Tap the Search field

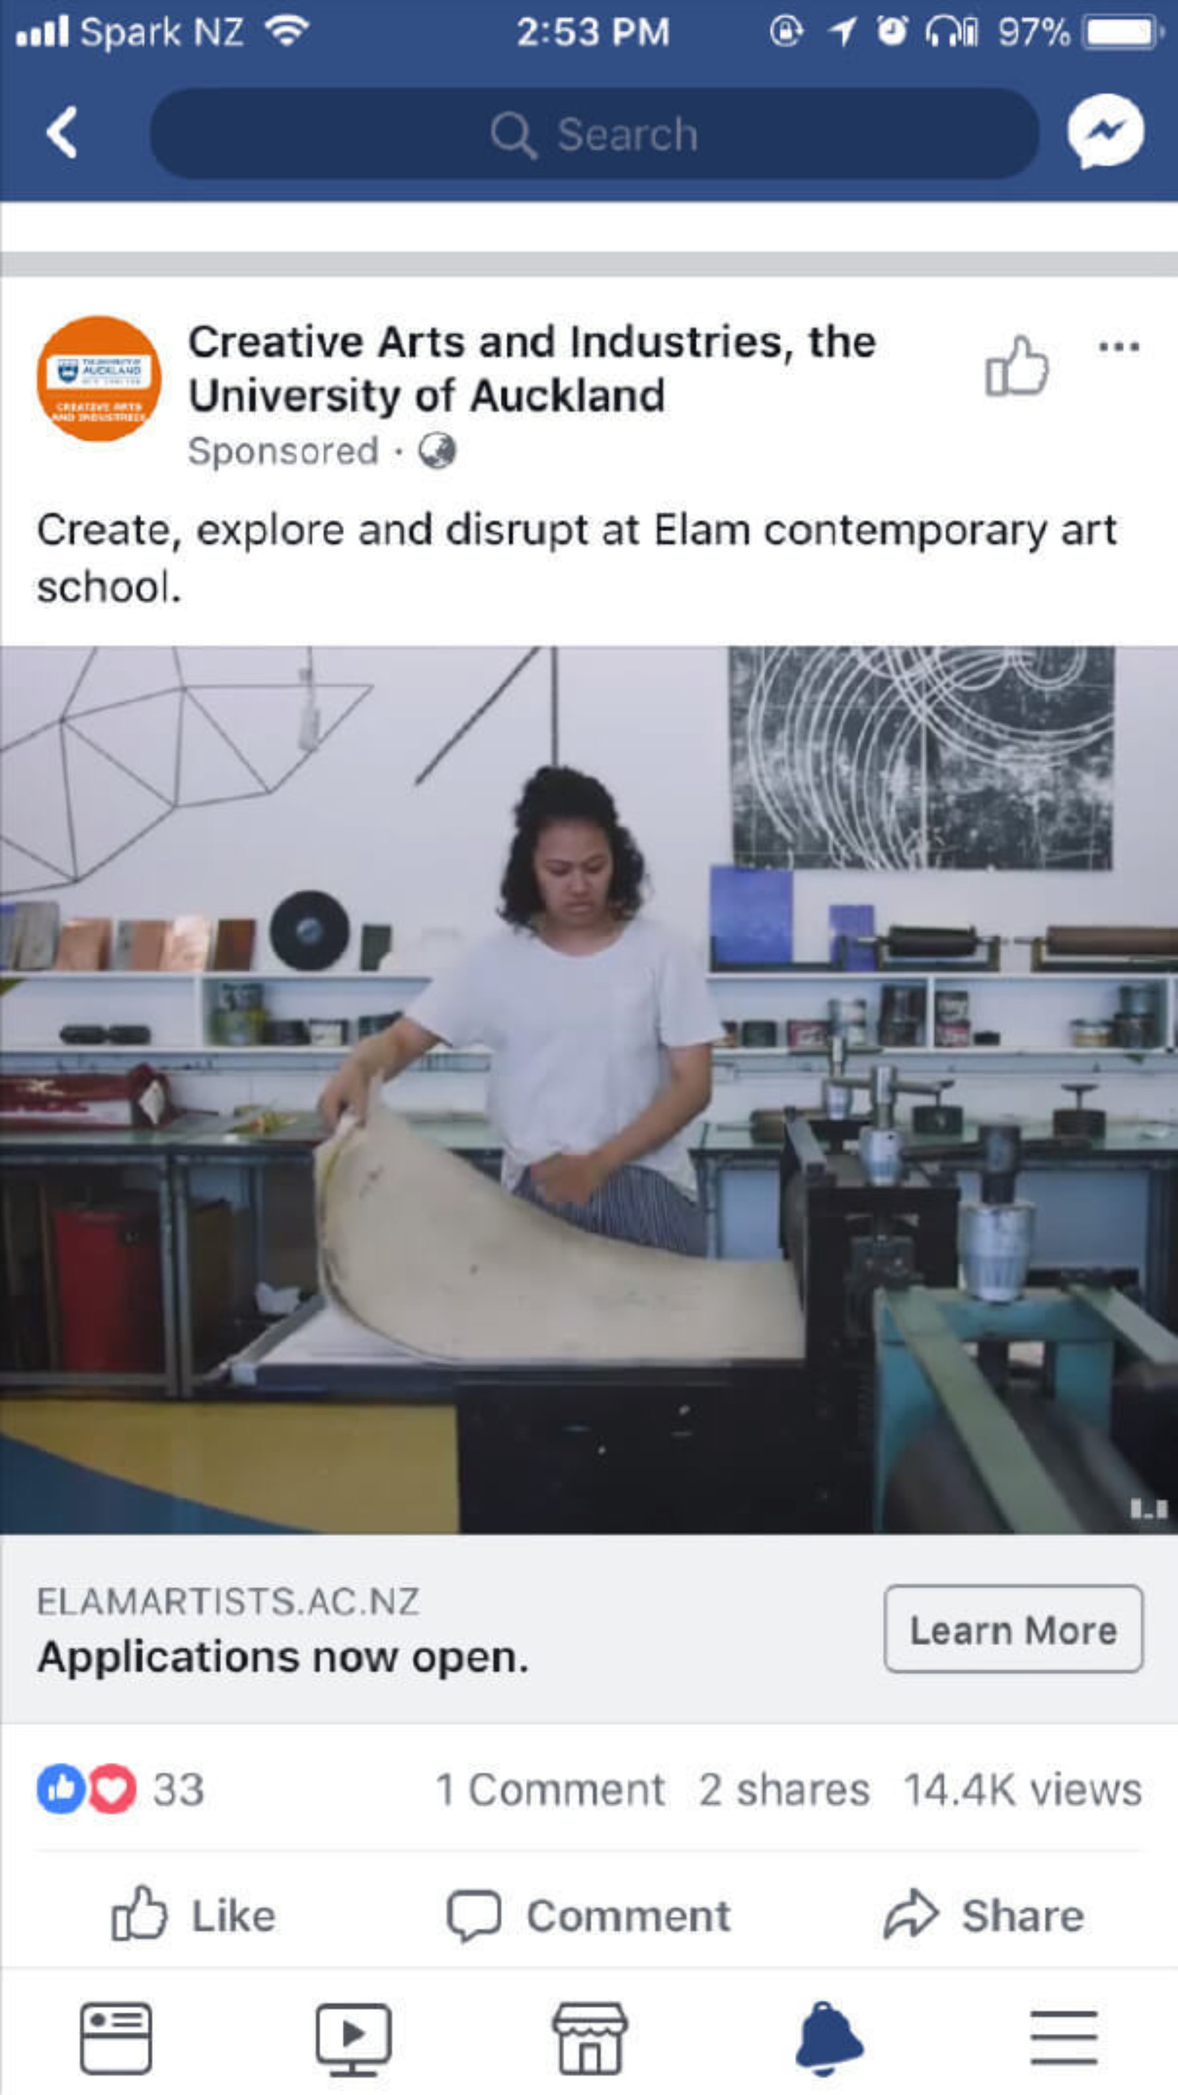point(594,133)
